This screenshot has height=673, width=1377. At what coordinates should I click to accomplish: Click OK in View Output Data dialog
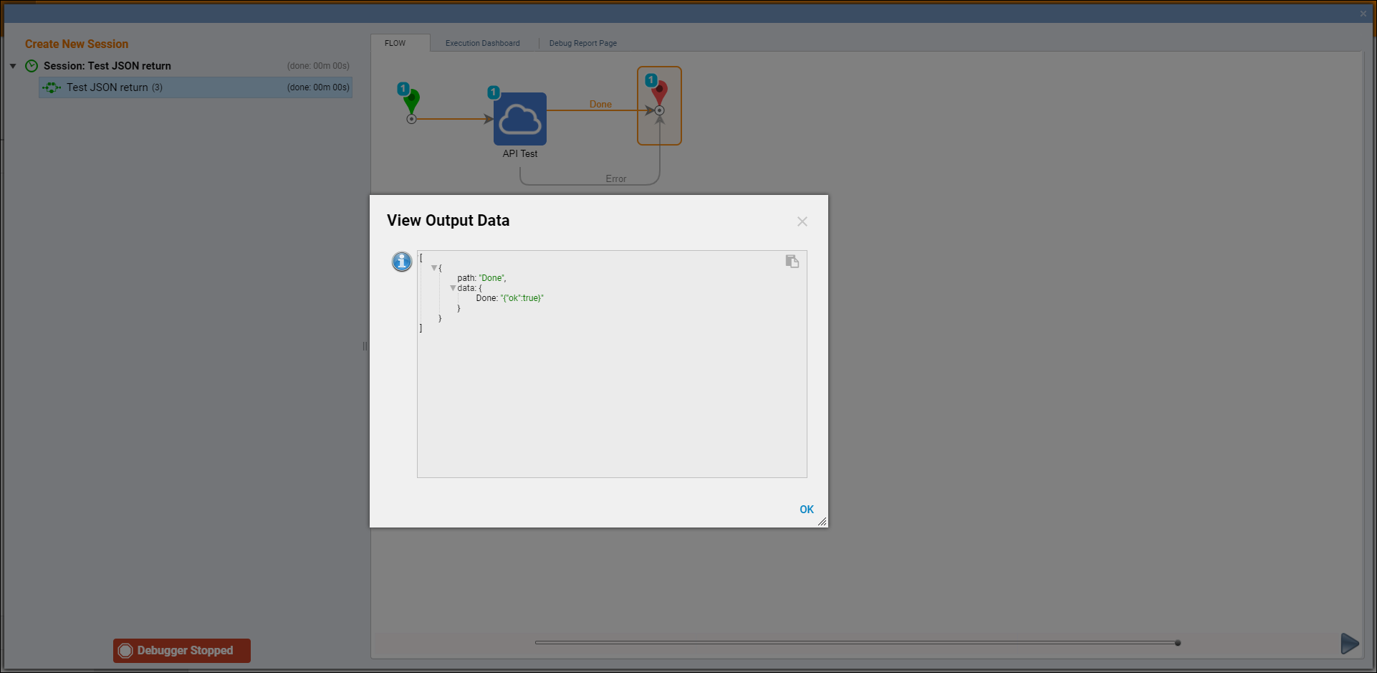[807, 510]
